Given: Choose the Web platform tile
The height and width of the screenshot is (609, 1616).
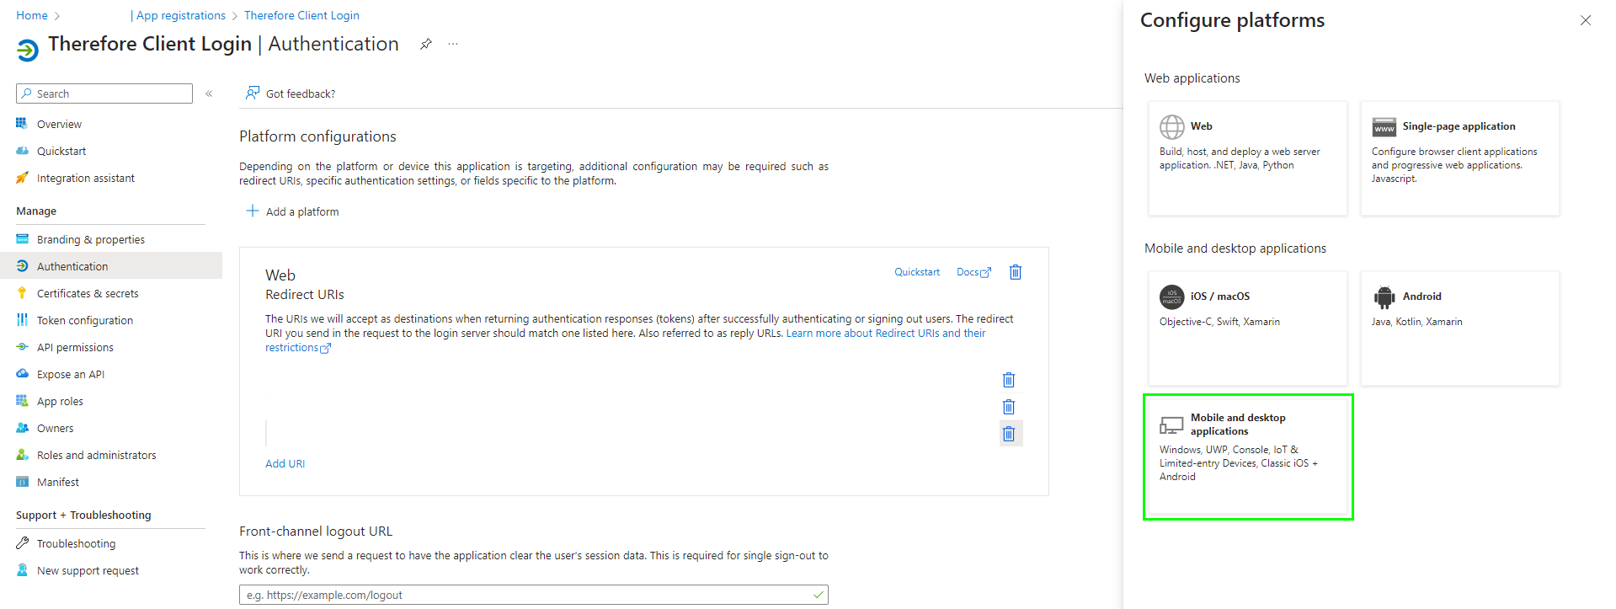Looking at the screenshot, I should pyautogui.click(x=1247, y=158).
